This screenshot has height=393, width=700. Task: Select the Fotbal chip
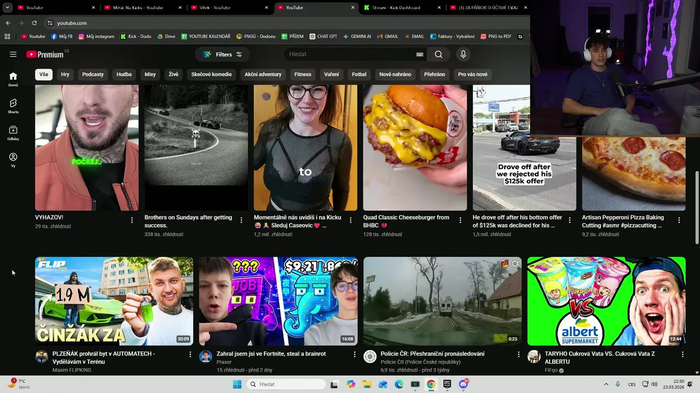click(x=359, y=74)
